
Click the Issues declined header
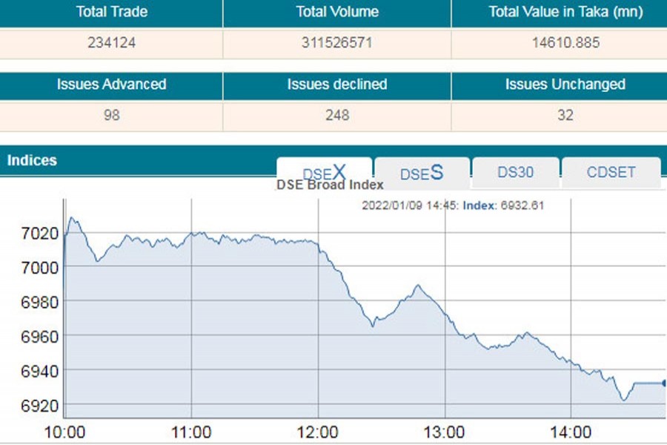(337, 85)
